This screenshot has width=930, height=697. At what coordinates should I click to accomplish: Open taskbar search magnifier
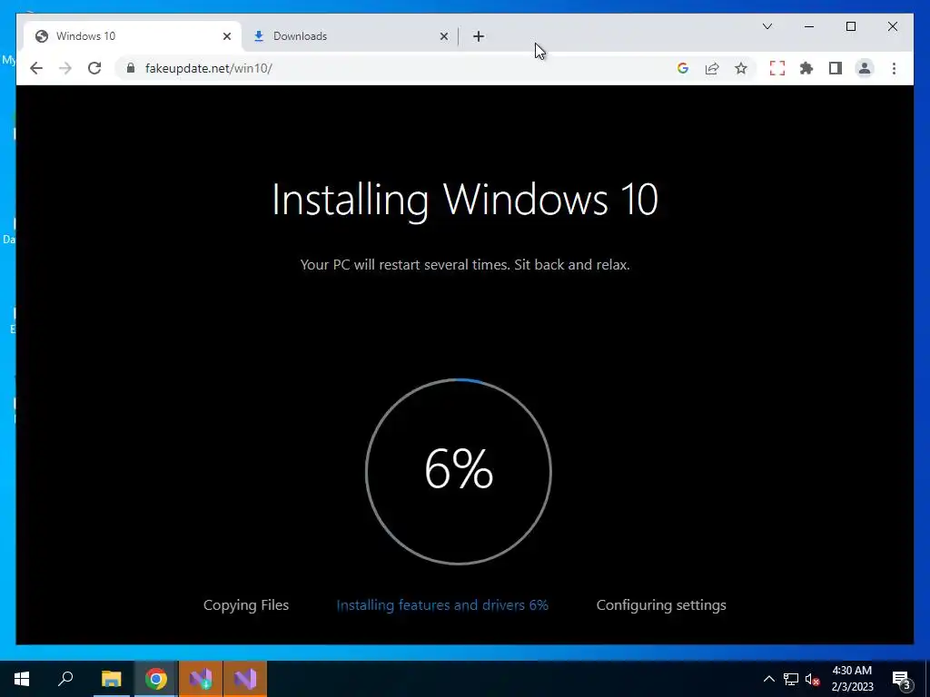pyautogui.click(x=65, y=679)
